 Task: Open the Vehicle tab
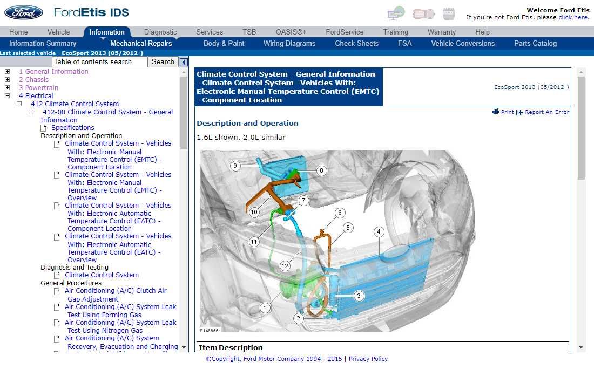click(x=59, y=32)
